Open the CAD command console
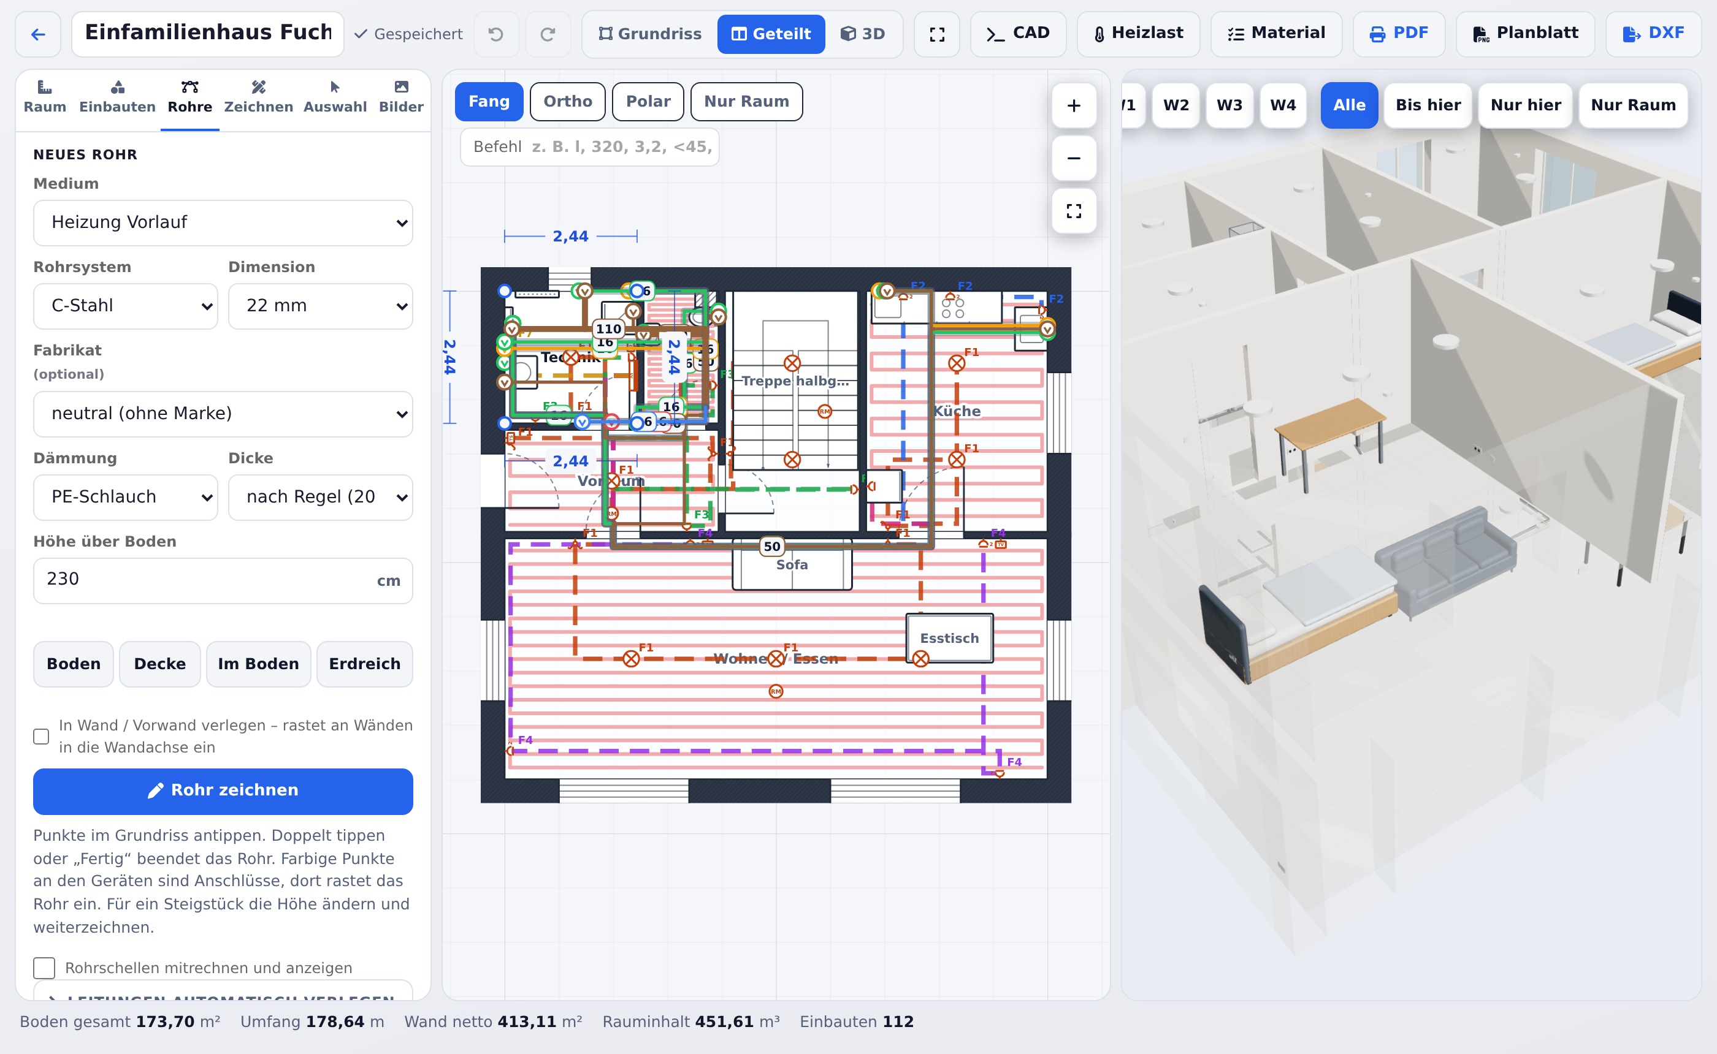 (1018, 34)
